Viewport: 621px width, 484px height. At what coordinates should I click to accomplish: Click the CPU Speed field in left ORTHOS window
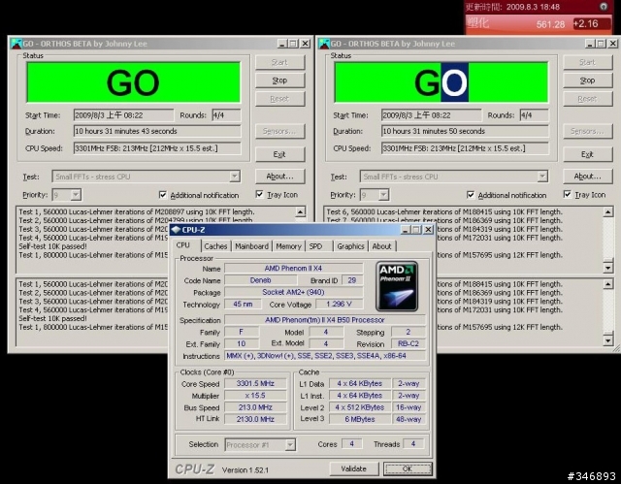point(157,148)
